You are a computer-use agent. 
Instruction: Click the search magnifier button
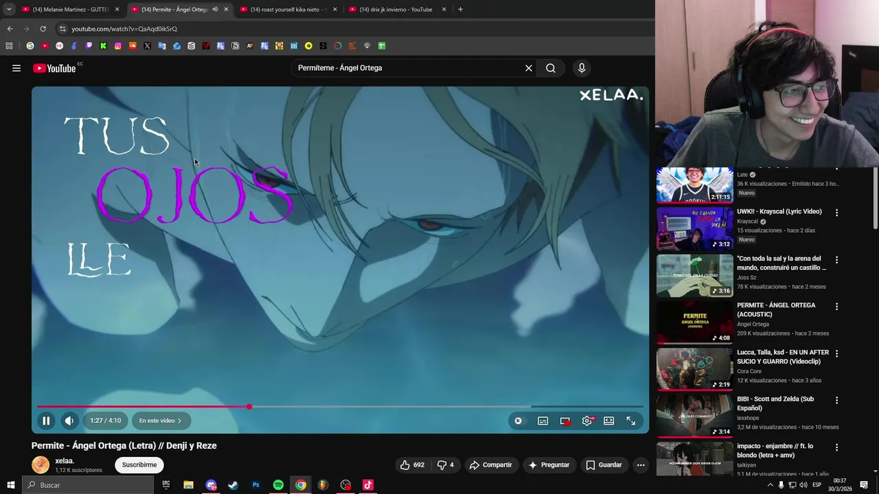click(551, 68)
